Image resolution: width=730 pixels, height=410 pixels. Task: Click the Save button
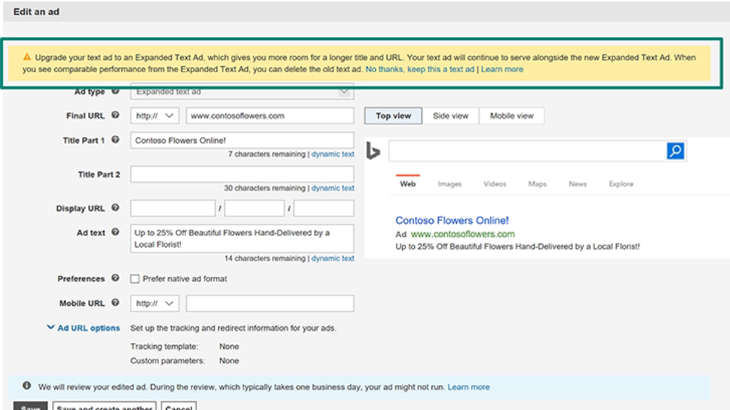tap(30, 406)
